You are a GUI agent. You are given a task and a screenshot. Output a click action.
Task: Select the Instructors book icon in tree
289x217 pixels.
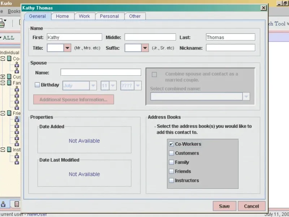tap(9, 150)
